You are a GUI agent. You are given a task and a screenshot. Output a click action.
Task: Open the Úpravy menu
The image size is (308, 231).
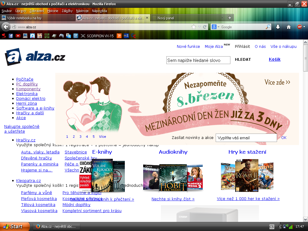(21, 11)
